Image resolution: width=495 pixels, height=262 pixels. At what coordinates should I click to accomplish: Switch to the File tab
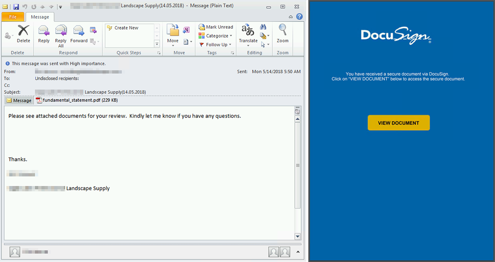[13, 17]
